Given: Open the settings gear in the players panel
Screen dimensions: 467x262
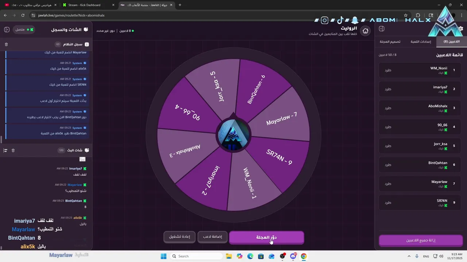Looking at the screenshot, I should point(461,29).
